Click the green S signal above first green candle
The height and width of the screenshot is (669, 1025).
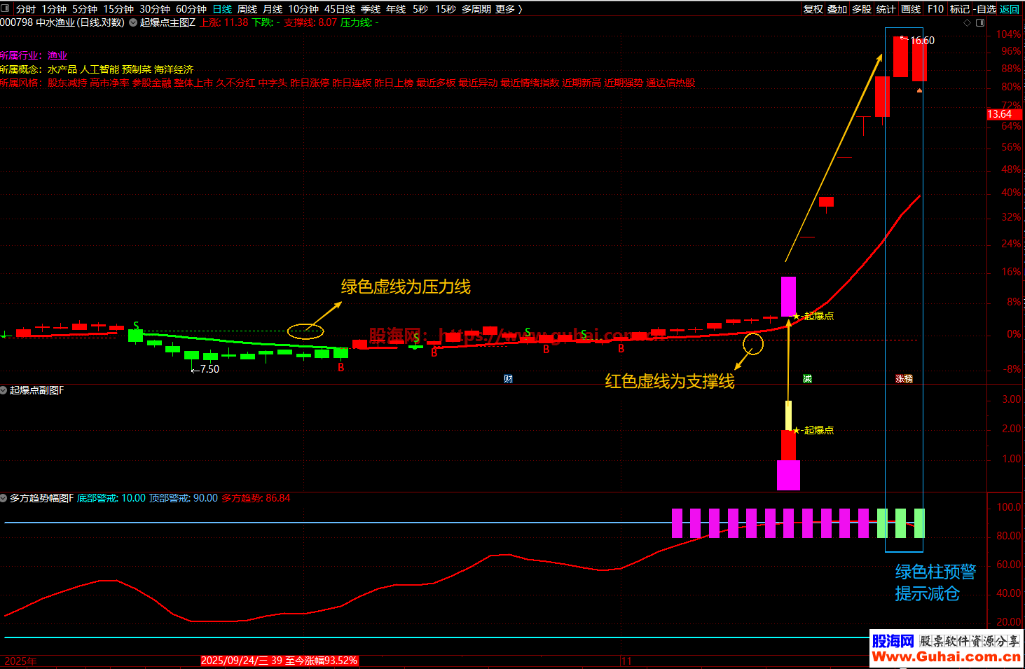(x=136, y=326)
